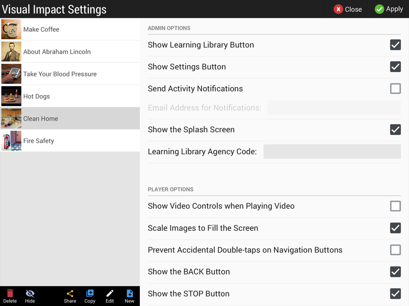Enable Prevent Accidental Double-taps checkbox
Viewport: 409px width, 306px height.
(x=395, y=250)
